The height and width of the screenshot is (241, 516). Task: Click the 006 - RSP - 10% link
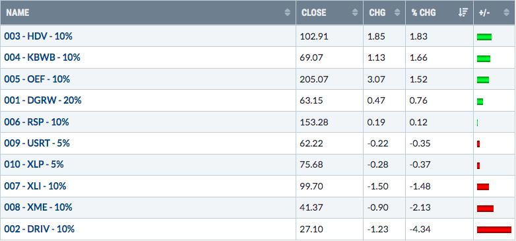pos(36,122)
